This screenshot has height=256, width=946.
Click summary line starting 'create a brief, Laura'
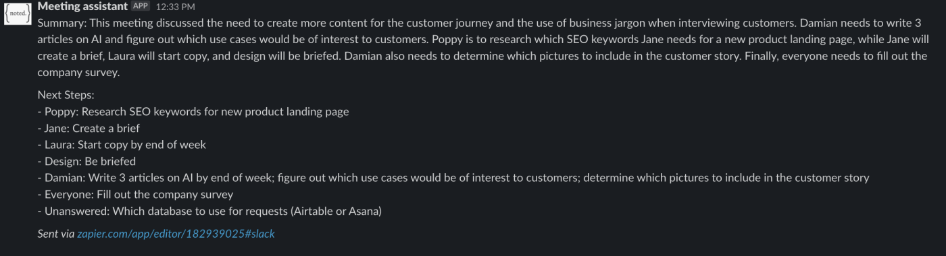tap(482, 57)
